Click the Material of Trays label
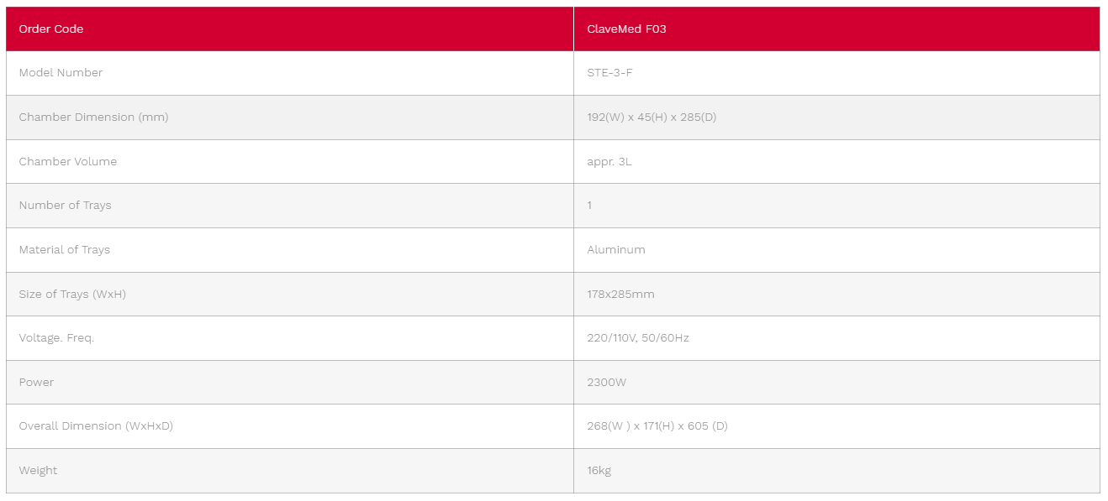 point(64,250)
